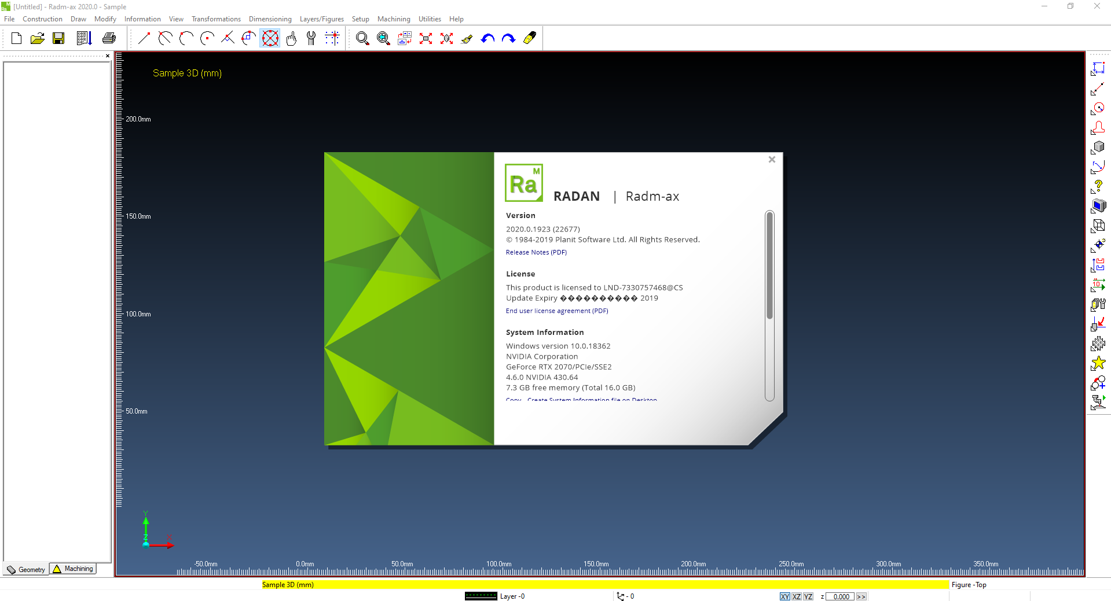Expand z value with the >> button
The image size is (1111, 601).
click(x=861, y=596)
